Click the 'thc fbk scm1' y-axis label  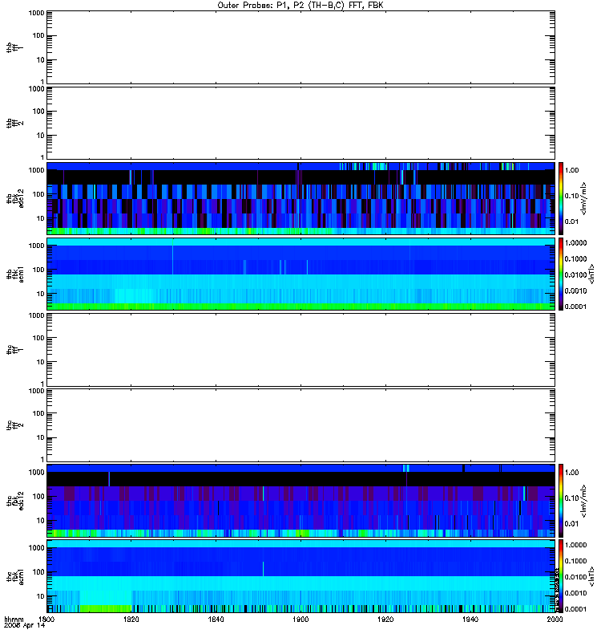pos(15,576)
